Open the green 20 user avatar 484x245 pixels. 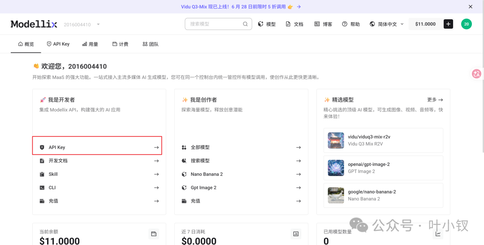(x=467, y=24)
